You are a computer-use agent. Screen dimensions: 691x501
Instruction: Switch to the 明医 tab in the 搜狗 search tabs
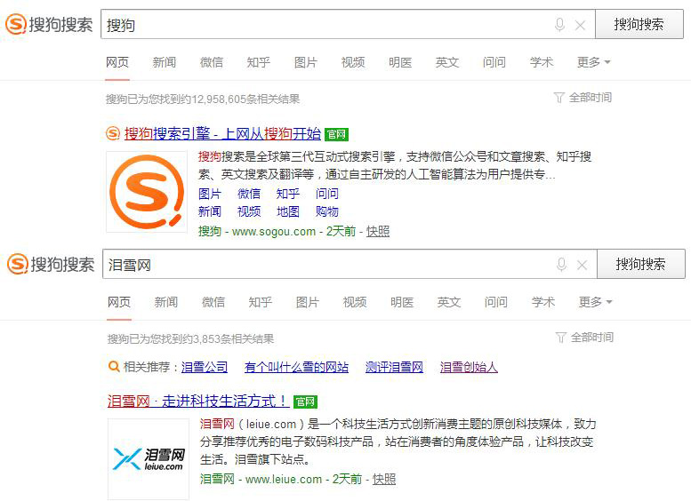(x=400, y=62)
